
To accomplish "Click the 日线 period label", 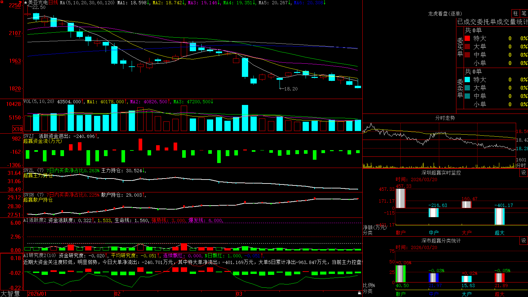I will point(53,3).
